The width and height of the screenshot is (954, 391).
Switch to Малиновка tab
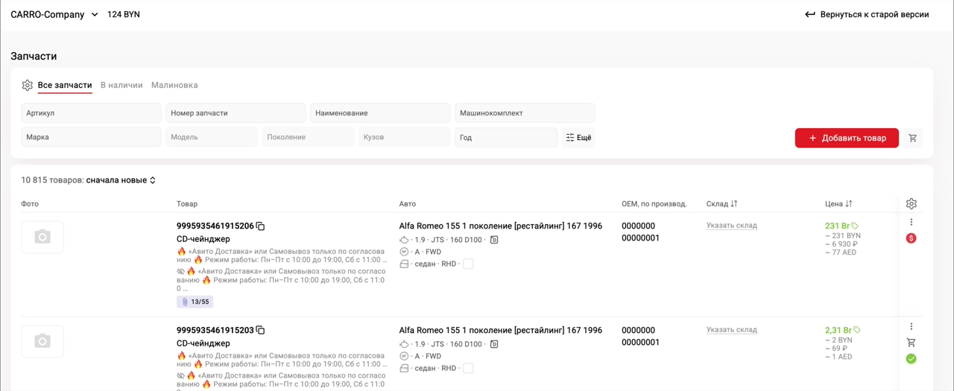point(174,85)
